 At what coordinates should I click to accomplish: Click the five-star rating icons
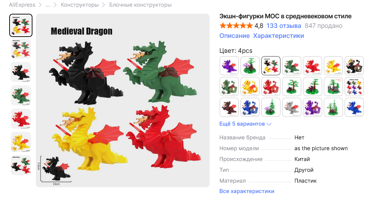236,25
